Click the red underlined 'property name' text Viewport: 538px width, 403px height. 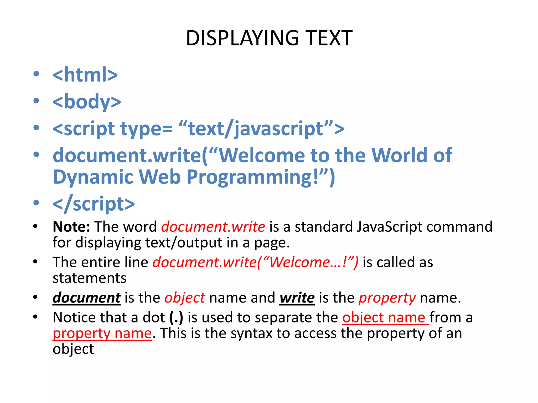click(x=102, y=334)
